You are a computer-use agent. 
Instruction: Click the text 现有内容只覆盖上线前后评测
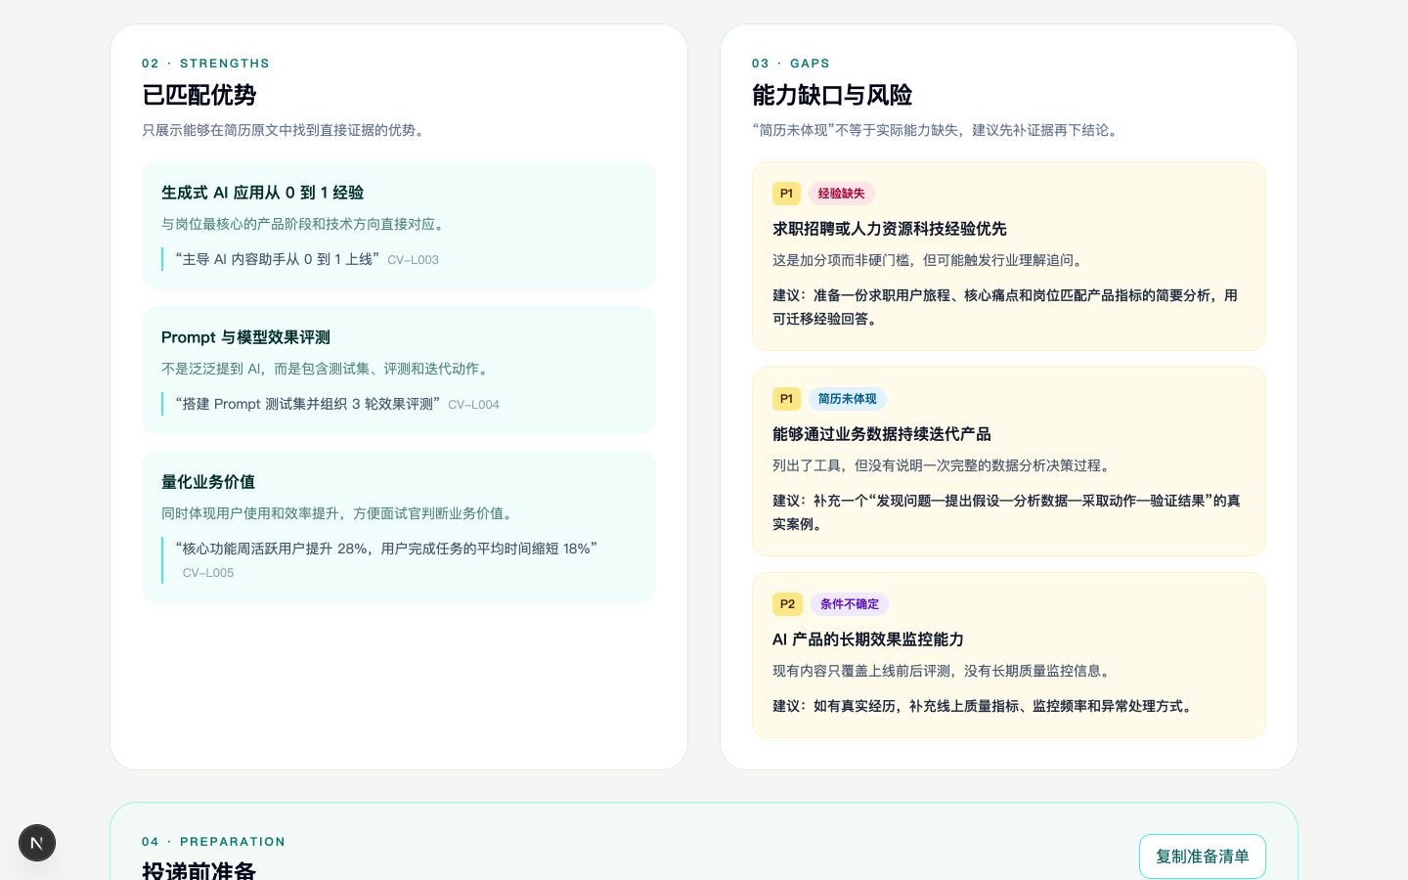pyautogui.click(x=944, y=671)
